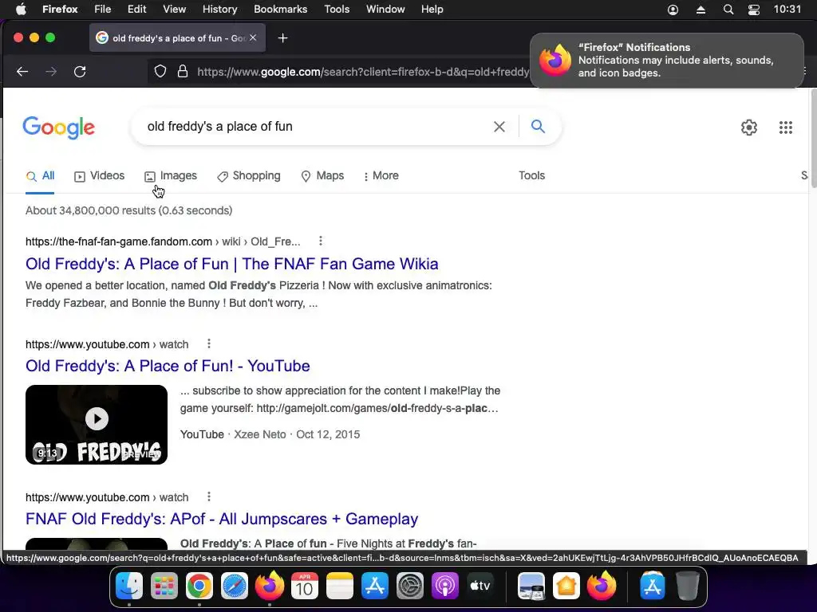Open the History menu

[220, 9]
